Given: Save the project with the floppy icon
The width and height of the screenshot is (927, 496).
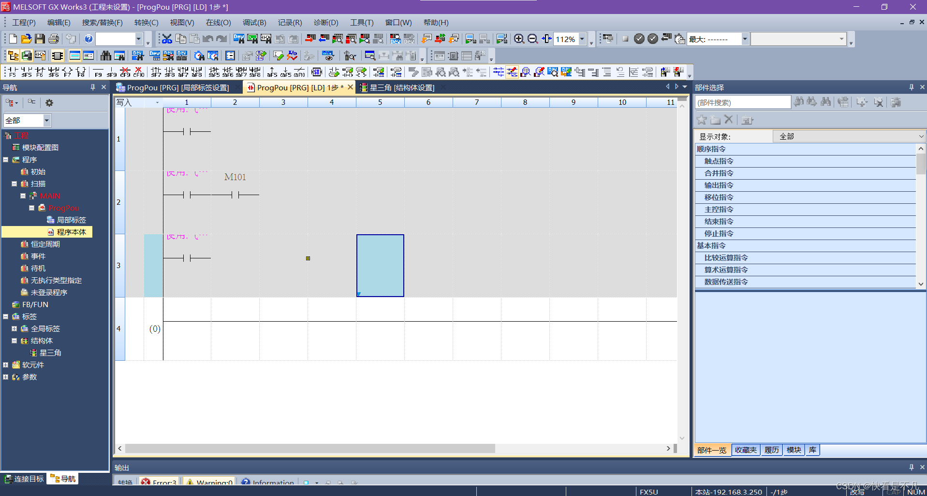Looking at the screenshot, I should pyautogui.click(x=40, y=39).
